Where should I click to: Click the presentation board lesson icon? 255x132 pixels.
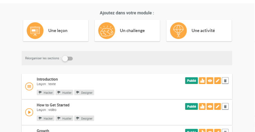35,31
